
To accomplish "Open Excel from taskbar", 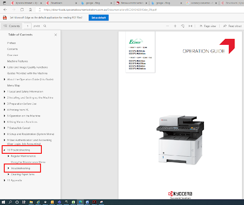I will [x=73, y=202].
